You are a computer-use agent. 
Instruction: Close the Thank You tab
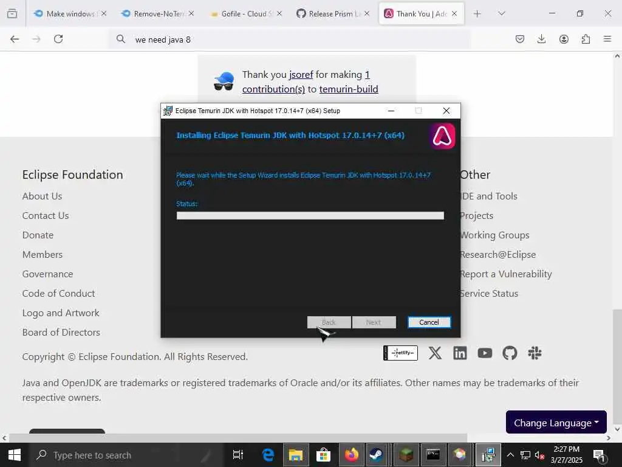tap(454, 13)
